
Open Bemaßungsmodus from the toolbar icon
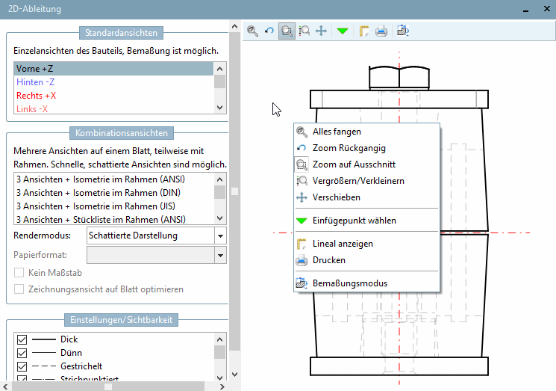(403, 31)
